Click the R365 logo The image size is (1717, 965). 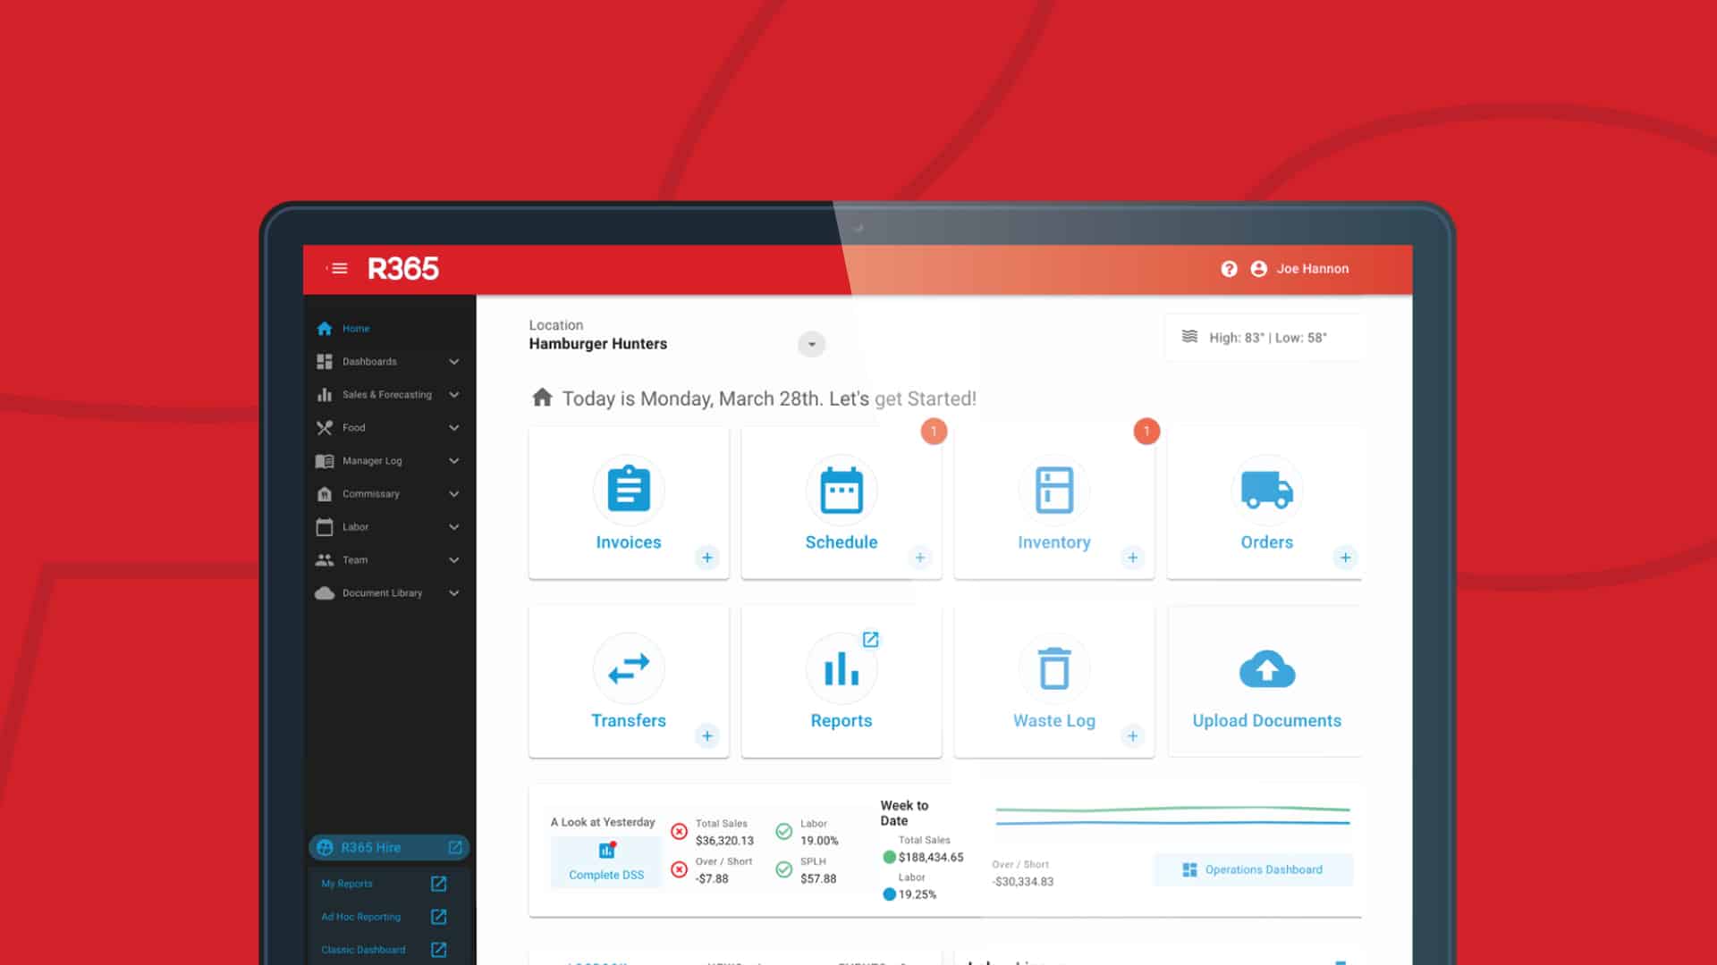click(x=403, y=269)
